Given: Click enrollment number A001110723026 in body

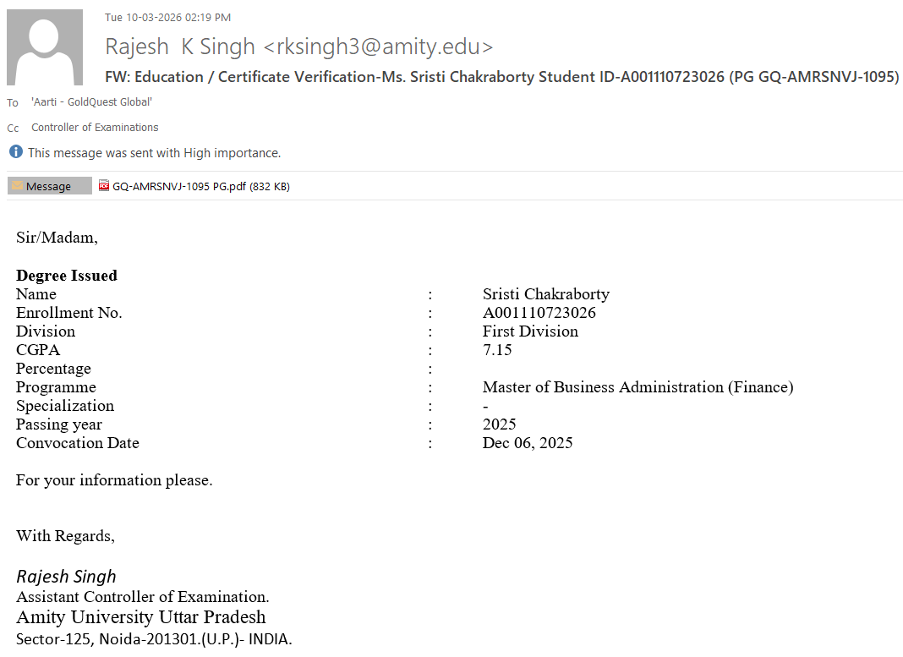Looking at the screenshot, I should click(539, 313).
